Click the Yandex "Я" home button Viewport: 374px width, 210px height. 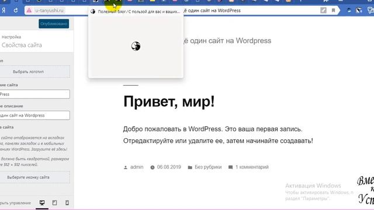coord(4,10)
